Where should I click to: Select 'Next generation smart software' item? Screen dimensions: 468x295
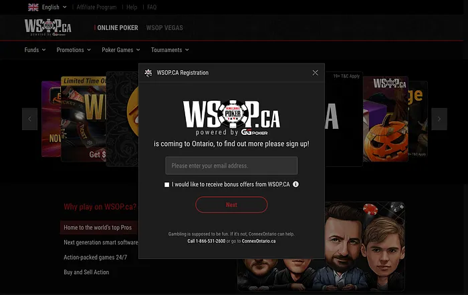pos(101,242)
